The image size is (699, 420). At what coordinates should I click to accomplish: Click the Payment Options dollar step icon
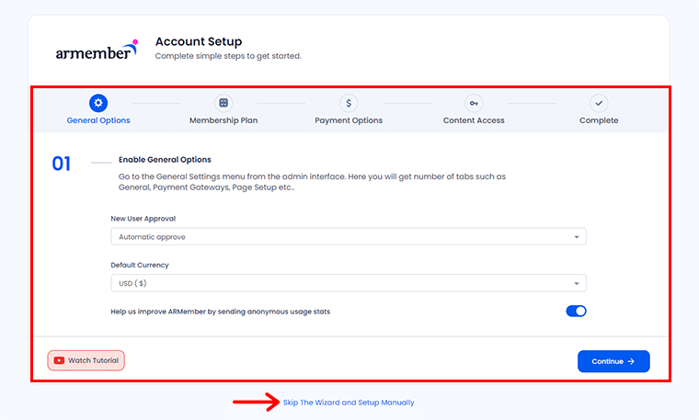coord(349,103)
